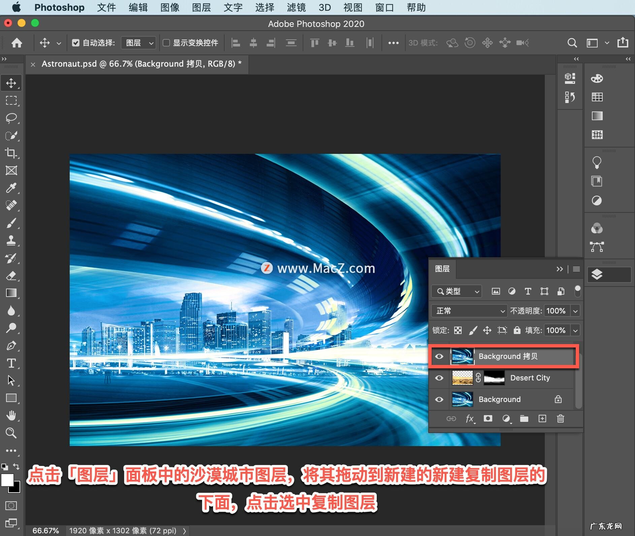Select the Crop tool
The width and height of the screenshot is (635, 536).
point(11,153)
